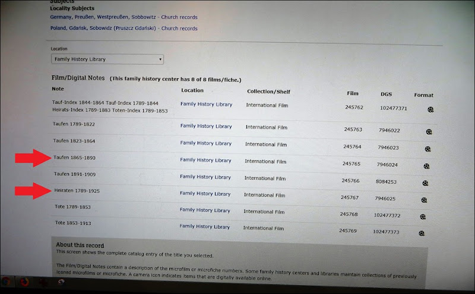
Task: Open Firefox from the taskbar
Action: tap(24, 282)
